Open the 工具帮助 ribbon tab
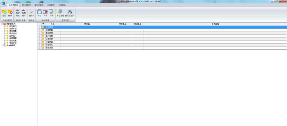The height and width of the screenshot is (126, 287). click(62, 5)
